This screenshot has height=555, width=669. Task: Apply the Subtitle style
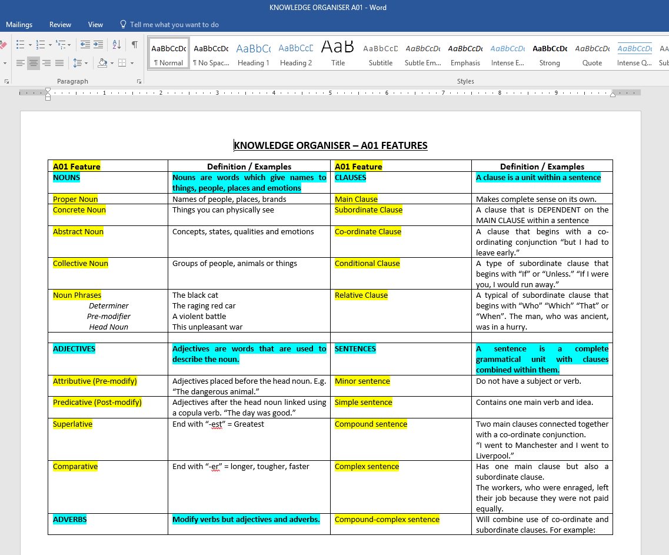(x=381, y=53)
